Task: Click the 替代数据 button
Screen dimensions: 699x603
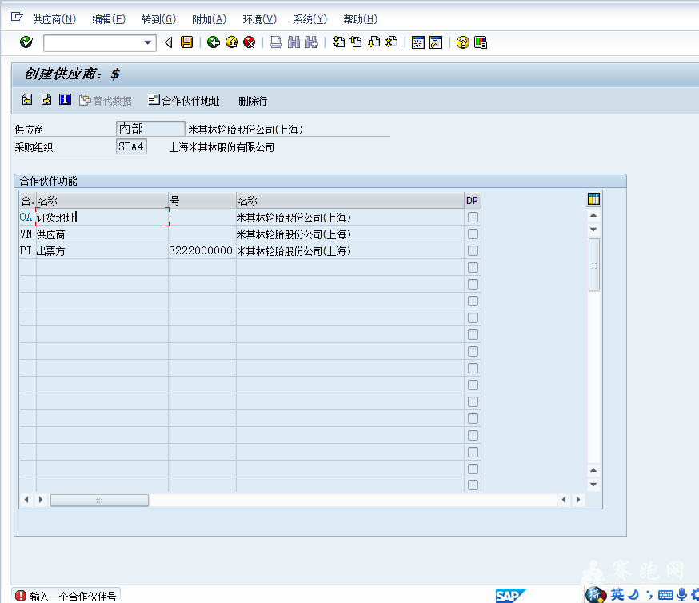Action: click(106, 100)
